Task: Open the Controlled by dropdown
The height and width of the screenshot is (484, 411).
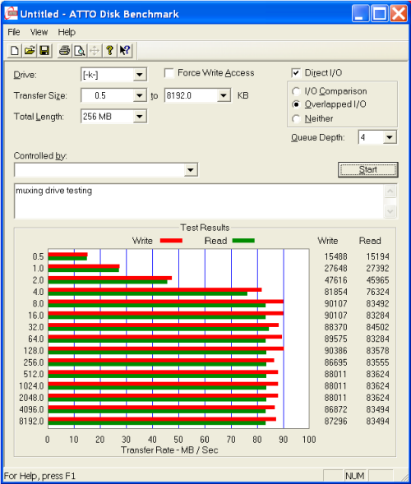Action: 191,170
